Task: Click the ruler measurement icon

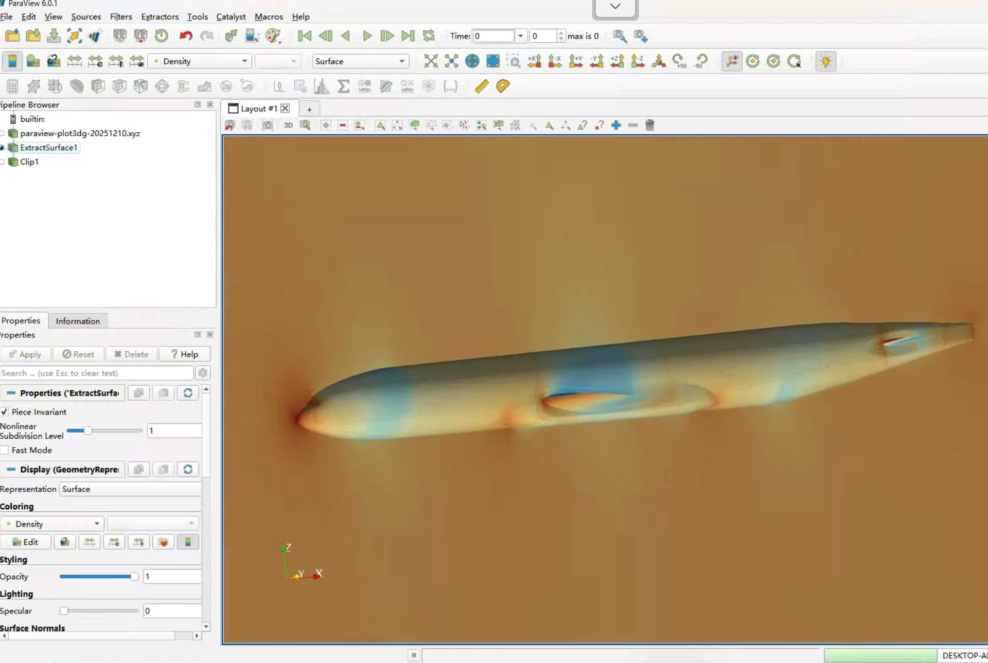Action: click(x=482, y=86)
